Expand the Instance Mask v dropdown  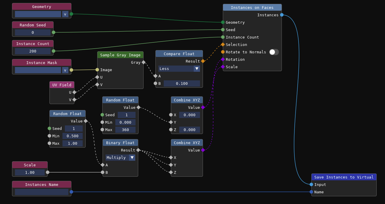65,70
